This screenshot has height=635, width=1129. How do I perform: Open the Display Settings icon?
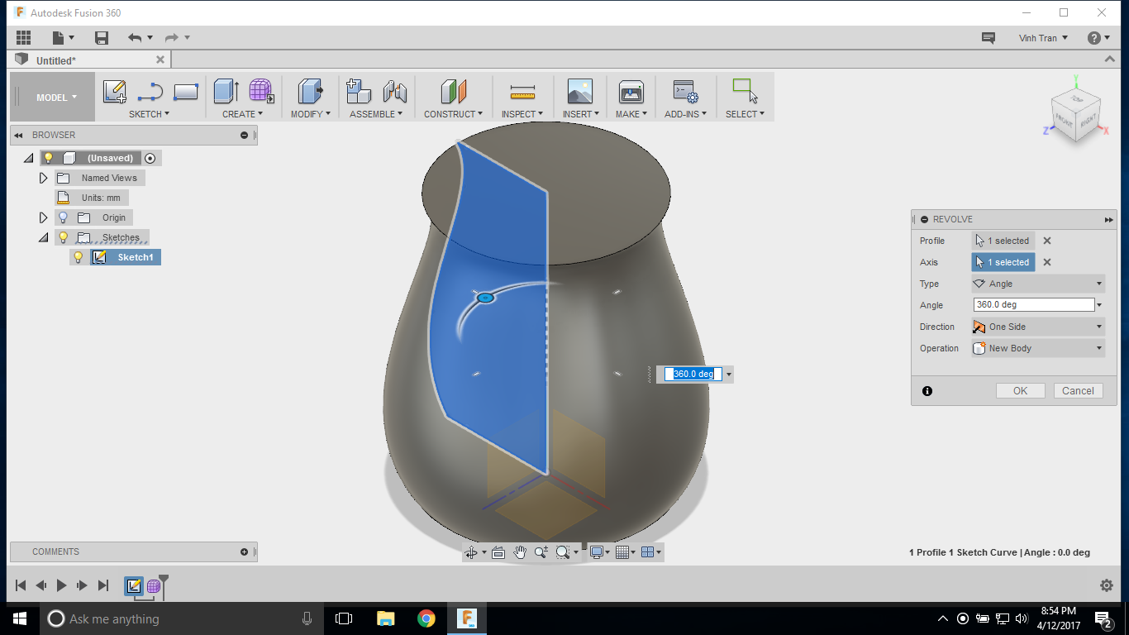pos(598,552)
